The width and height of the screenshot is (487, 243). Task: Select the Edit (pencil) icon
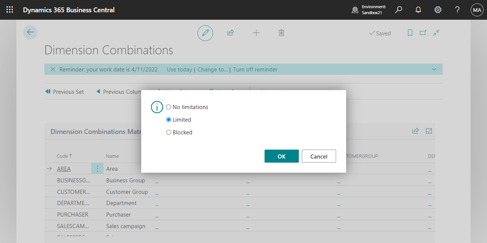pos(205,33)
